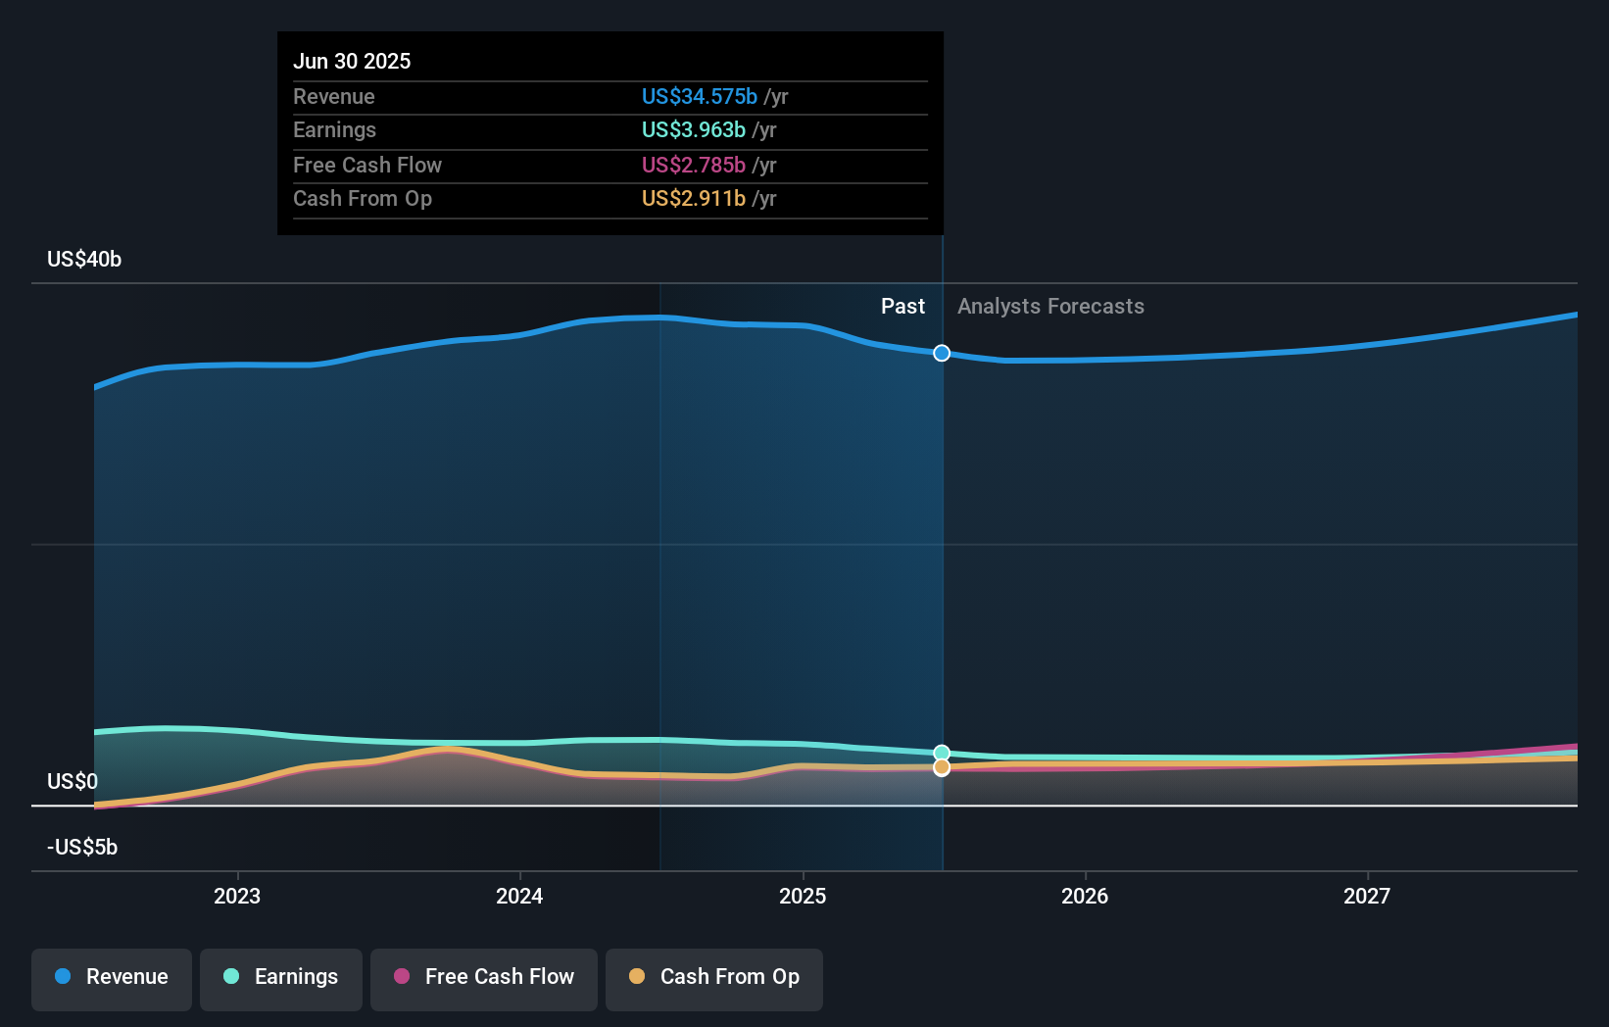Click the US$3.963b Earnings figure
The image size is (1609, 1027).
click(x=692, y=129)
